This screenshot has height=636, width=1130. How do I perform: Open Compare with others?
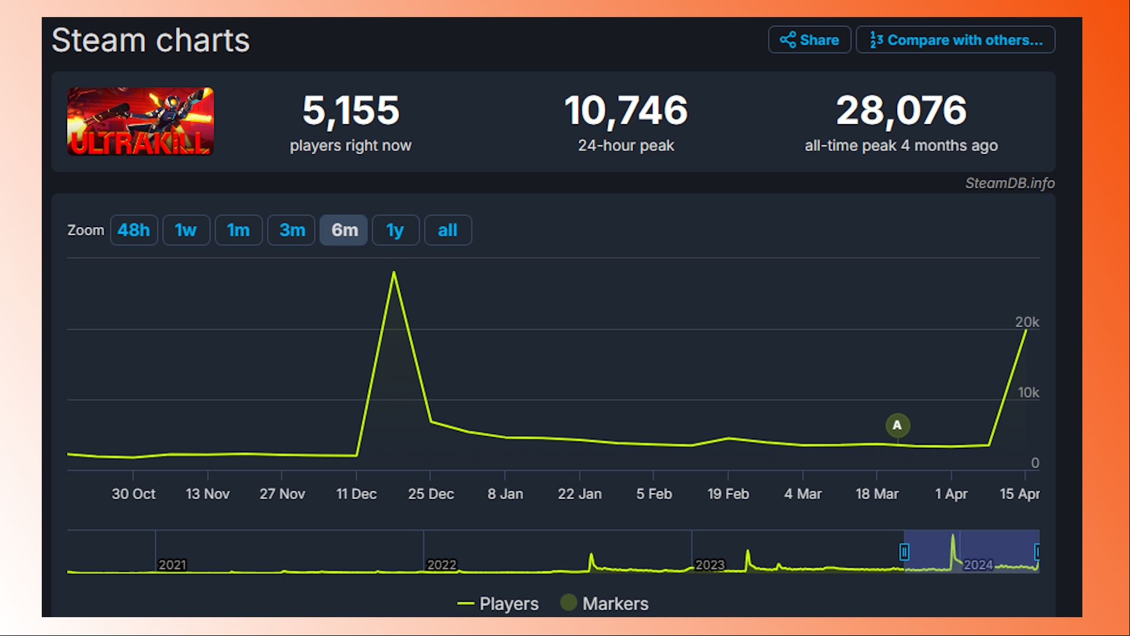point(956,40)
